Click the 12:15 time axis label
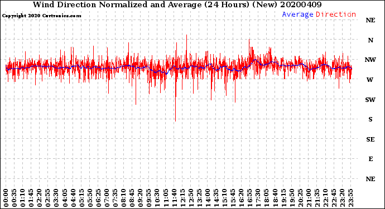This screenshot has height=209, width=385. 182,198
